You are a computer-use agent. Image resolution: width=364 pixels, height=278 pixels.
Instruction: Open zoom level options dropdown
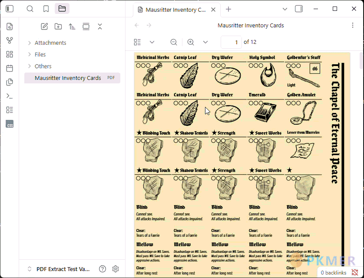pos(205,42)
